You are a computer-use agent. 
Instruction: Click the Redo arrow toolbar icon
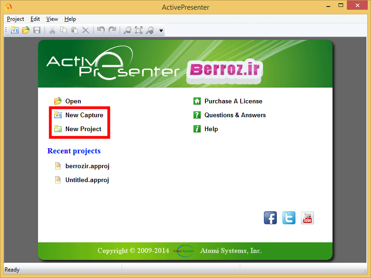coord(112,30)
